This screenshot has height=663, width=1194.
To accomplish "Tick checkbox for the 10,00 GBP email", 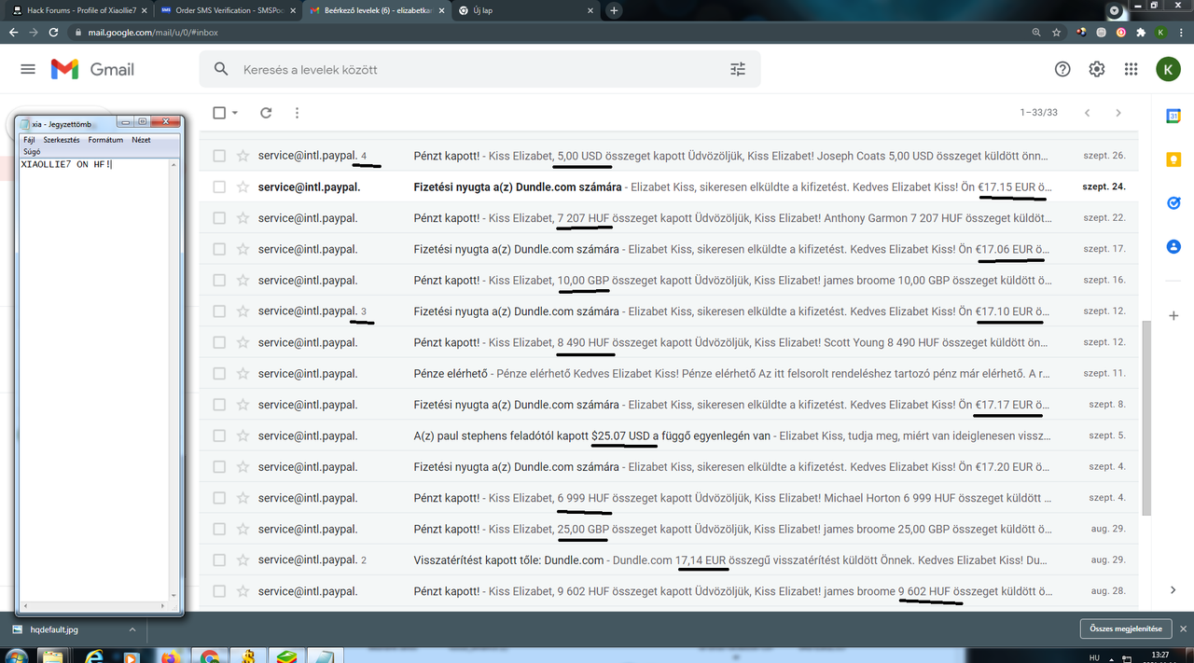I will pyautogui.click(x=219, y=280).
